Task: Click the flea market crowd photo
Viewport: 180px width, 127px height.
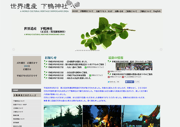Action: [134, 67]
